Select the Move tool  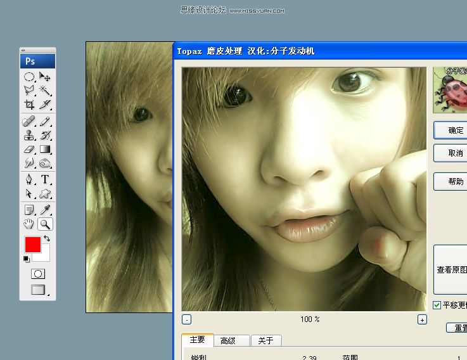[45, 77]
